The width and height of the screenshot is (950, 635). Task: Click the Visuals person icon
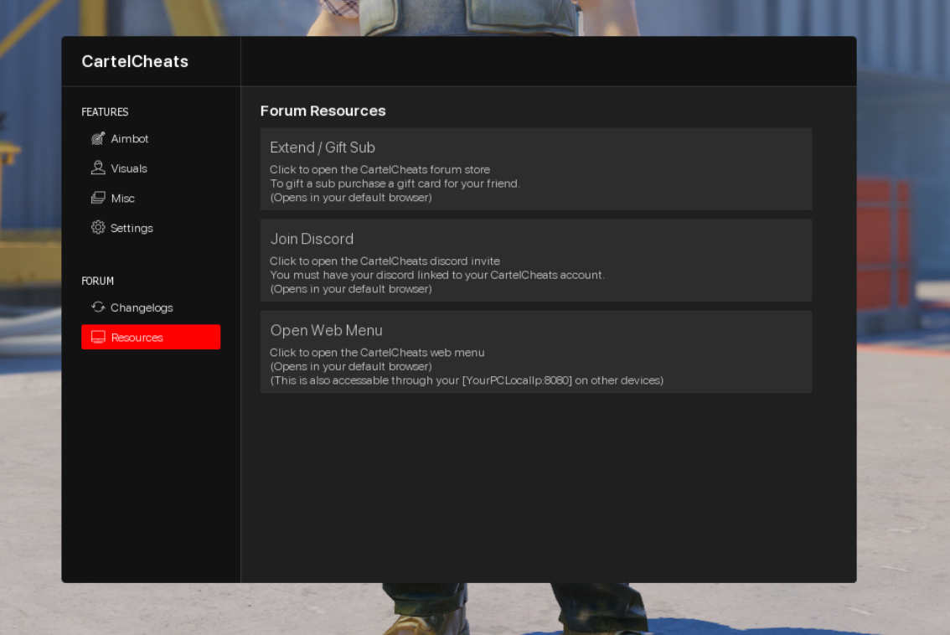[x=98, y=168]
